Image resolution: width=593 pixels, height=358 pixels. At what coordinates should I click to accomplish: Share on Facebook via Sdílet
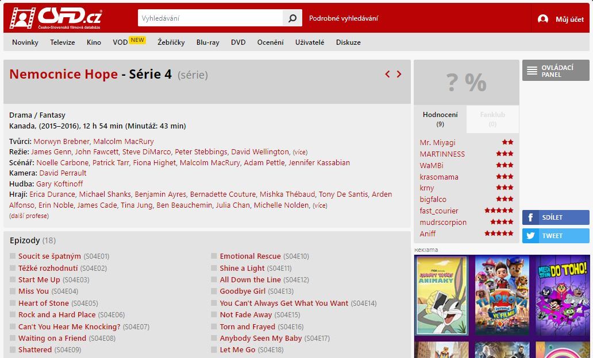pyautogui.click(x=556, y=217)
